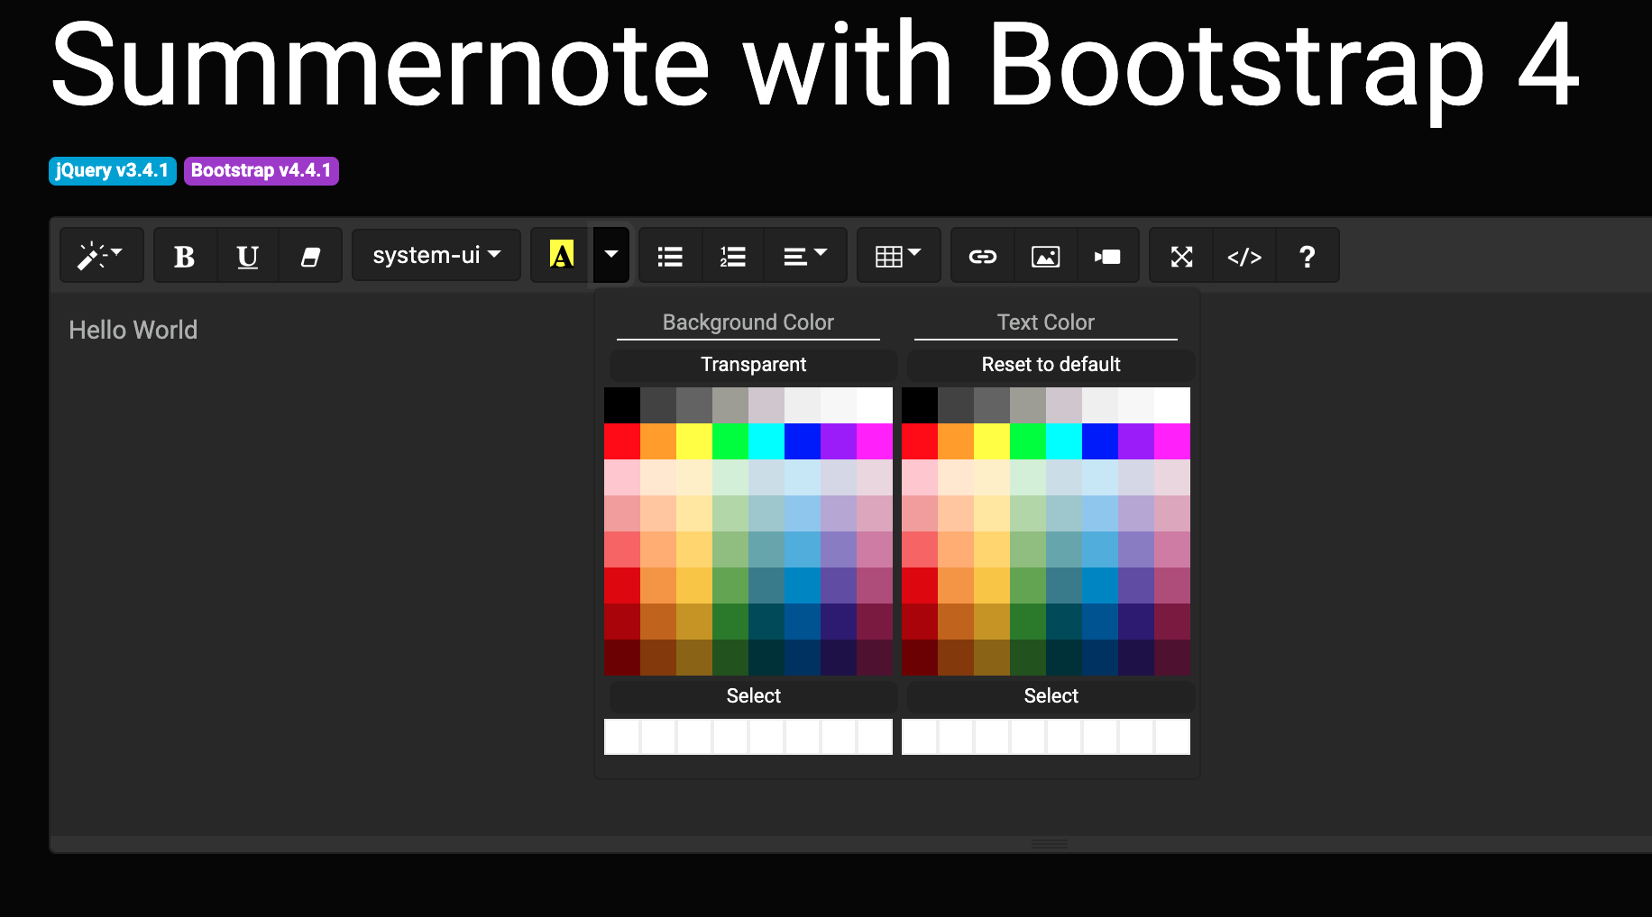Viewport: 1652px width, 917px height.
Task: Click the Reset to default text color button
Action: coord(1051,365)
